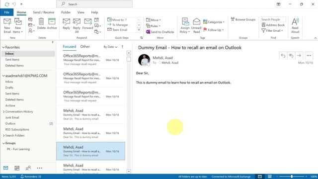
Task: Click the Ignore conversation icon
Action: coord(30,19)
